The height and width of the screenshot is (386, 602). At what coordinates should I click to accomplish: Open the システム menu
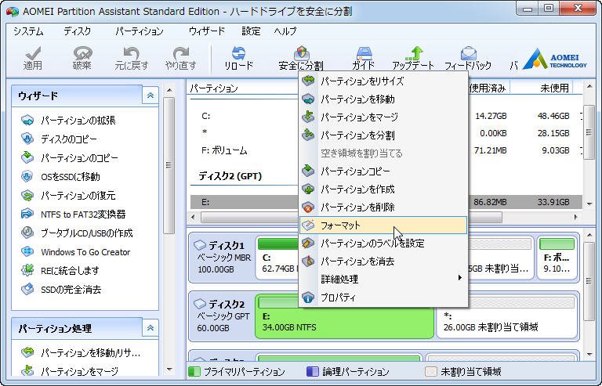pyautogui.click(x=28, y=31)
